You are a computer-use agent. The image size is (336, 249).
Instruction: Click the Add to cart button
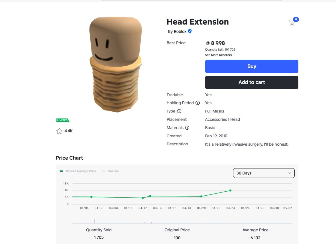pyautogui.click(x=252, y=82)
